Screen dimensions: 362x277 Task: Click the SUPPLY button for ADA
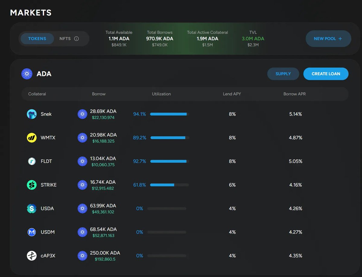(x=283, y=74)
